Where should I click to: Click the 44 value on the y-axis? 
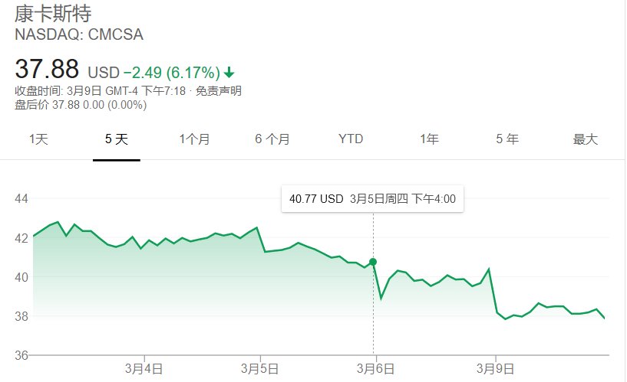[21, 199]
